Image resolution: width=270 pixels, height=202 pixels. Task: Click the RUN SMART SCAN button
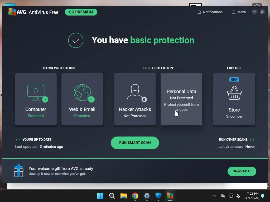(x=135, y=143)
